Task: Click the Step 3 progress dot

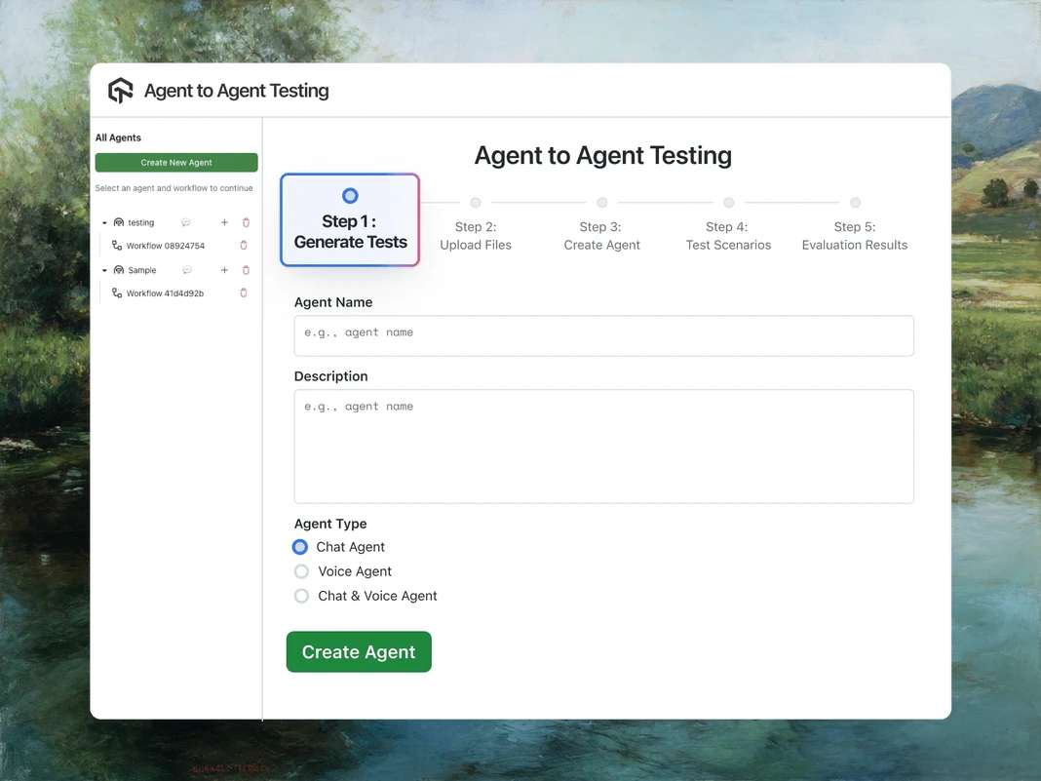Action: (602, 203)
